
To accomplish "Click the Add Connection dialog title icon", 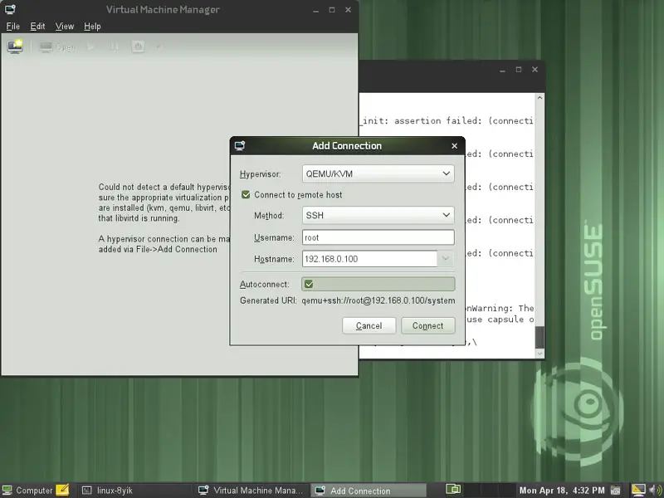I will 240,146.
